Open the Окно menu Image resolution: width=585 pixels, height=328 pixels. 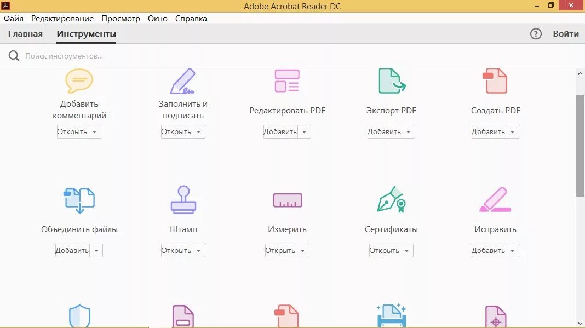coord(157,19)
